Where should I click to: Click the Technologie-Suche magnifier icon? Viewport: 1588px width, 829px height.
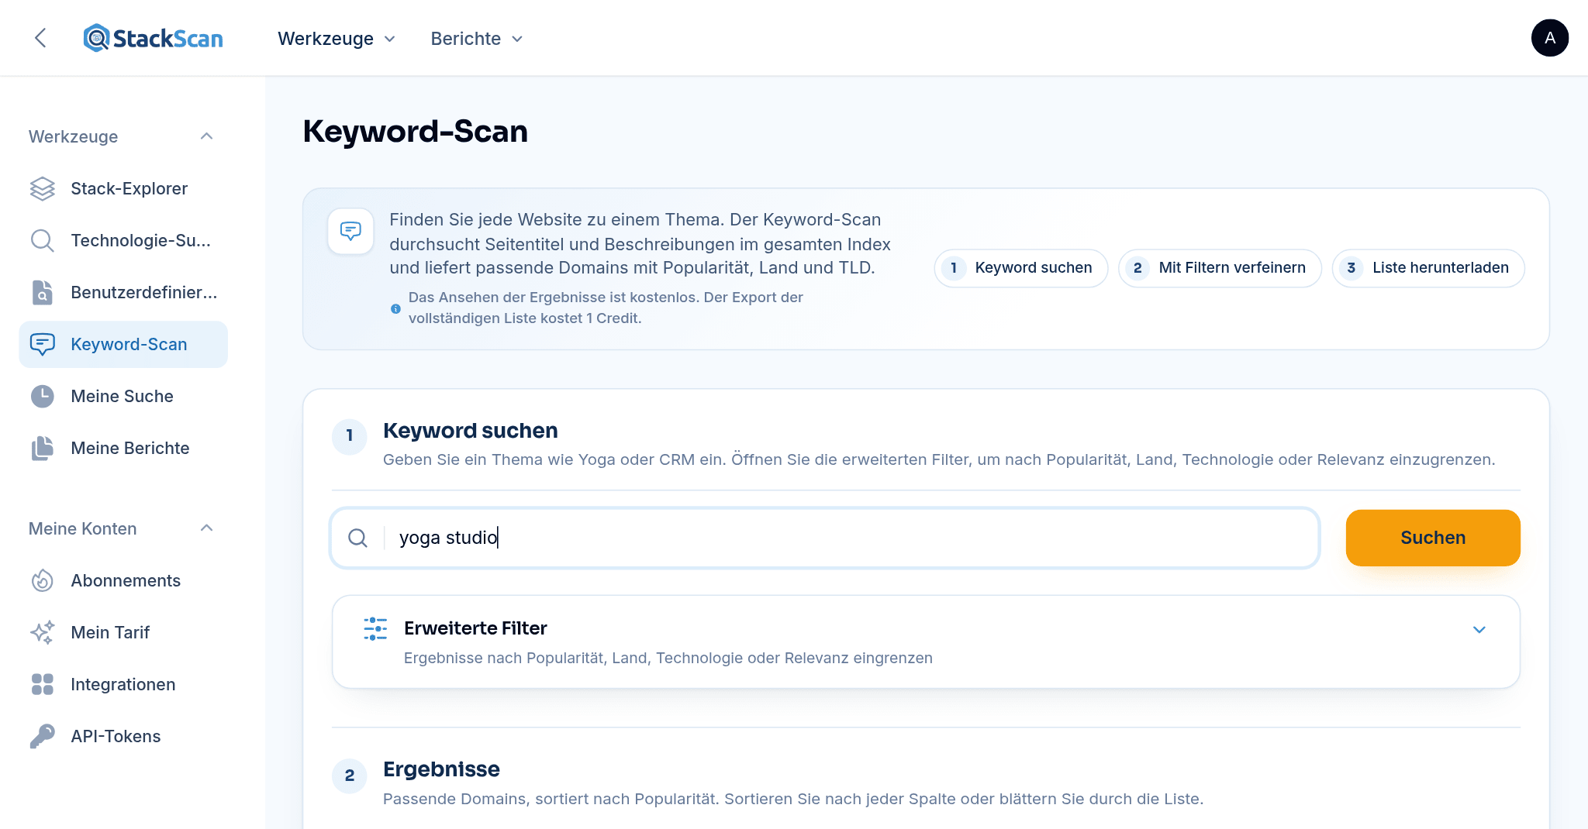[43, 240]
